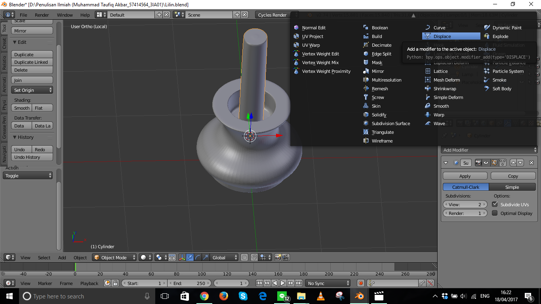
Task: Click the OpenGL render image camera icon
Action: (x=278, y=257)
